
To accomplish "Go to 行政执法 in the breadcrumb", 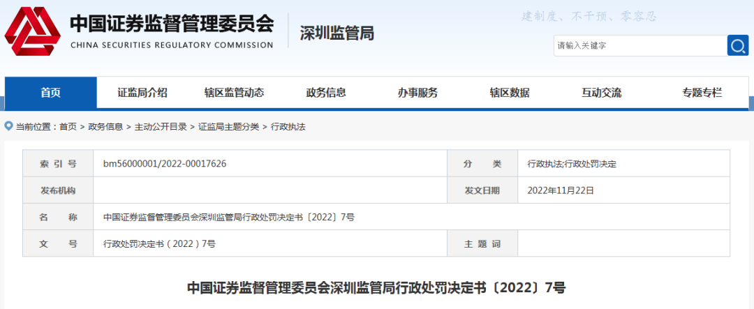I will coord(288,127).
